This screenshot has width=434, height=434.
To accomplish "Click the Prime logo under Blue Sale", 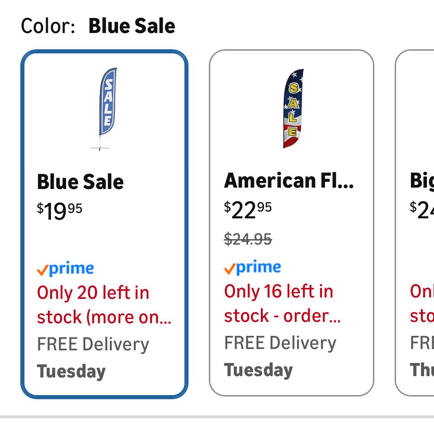I will (x=66, y=269).
